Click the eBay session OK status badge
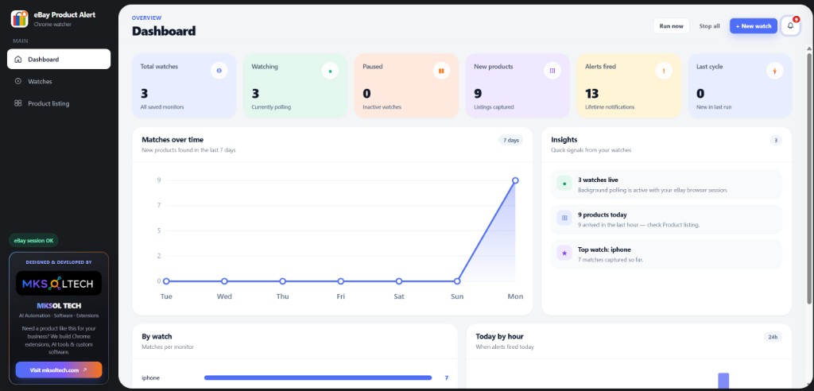814x391 pixels. coord(33,241)
